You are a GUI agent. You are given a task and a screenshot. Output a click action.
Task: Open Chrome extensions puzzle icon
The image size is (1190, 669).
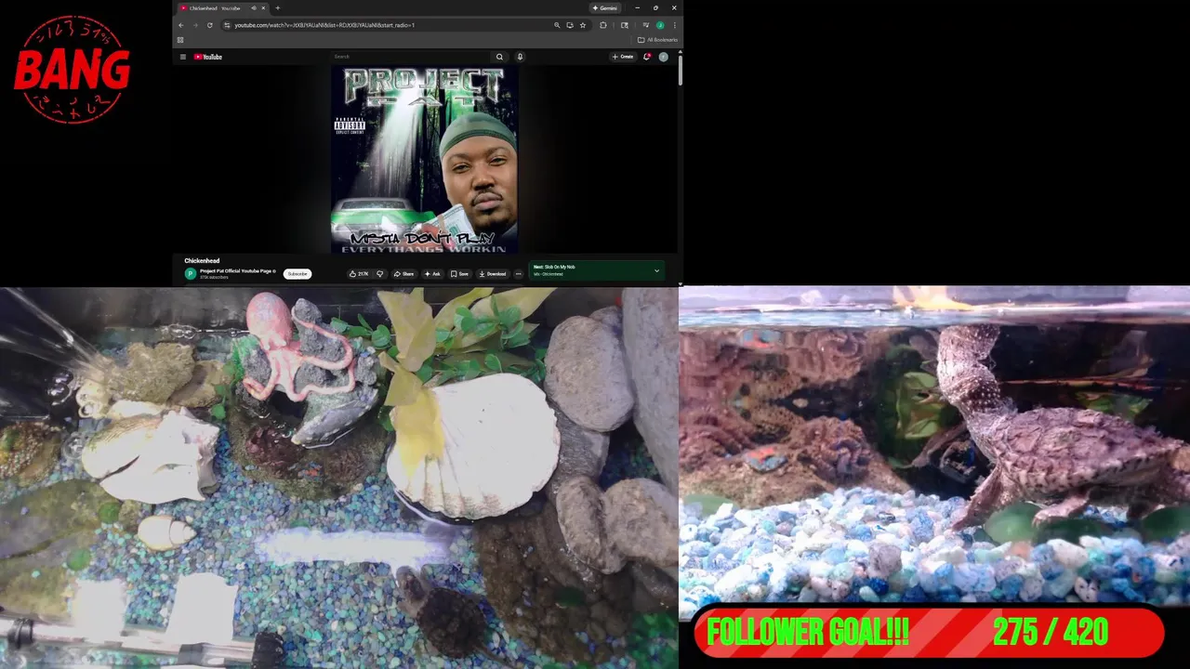pyautogui.click(x=603, y=25)
